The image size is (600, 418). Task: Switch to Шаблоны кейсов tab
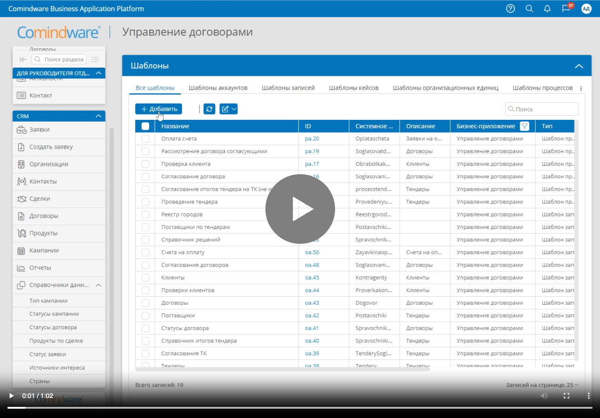[x=354, y=88]
